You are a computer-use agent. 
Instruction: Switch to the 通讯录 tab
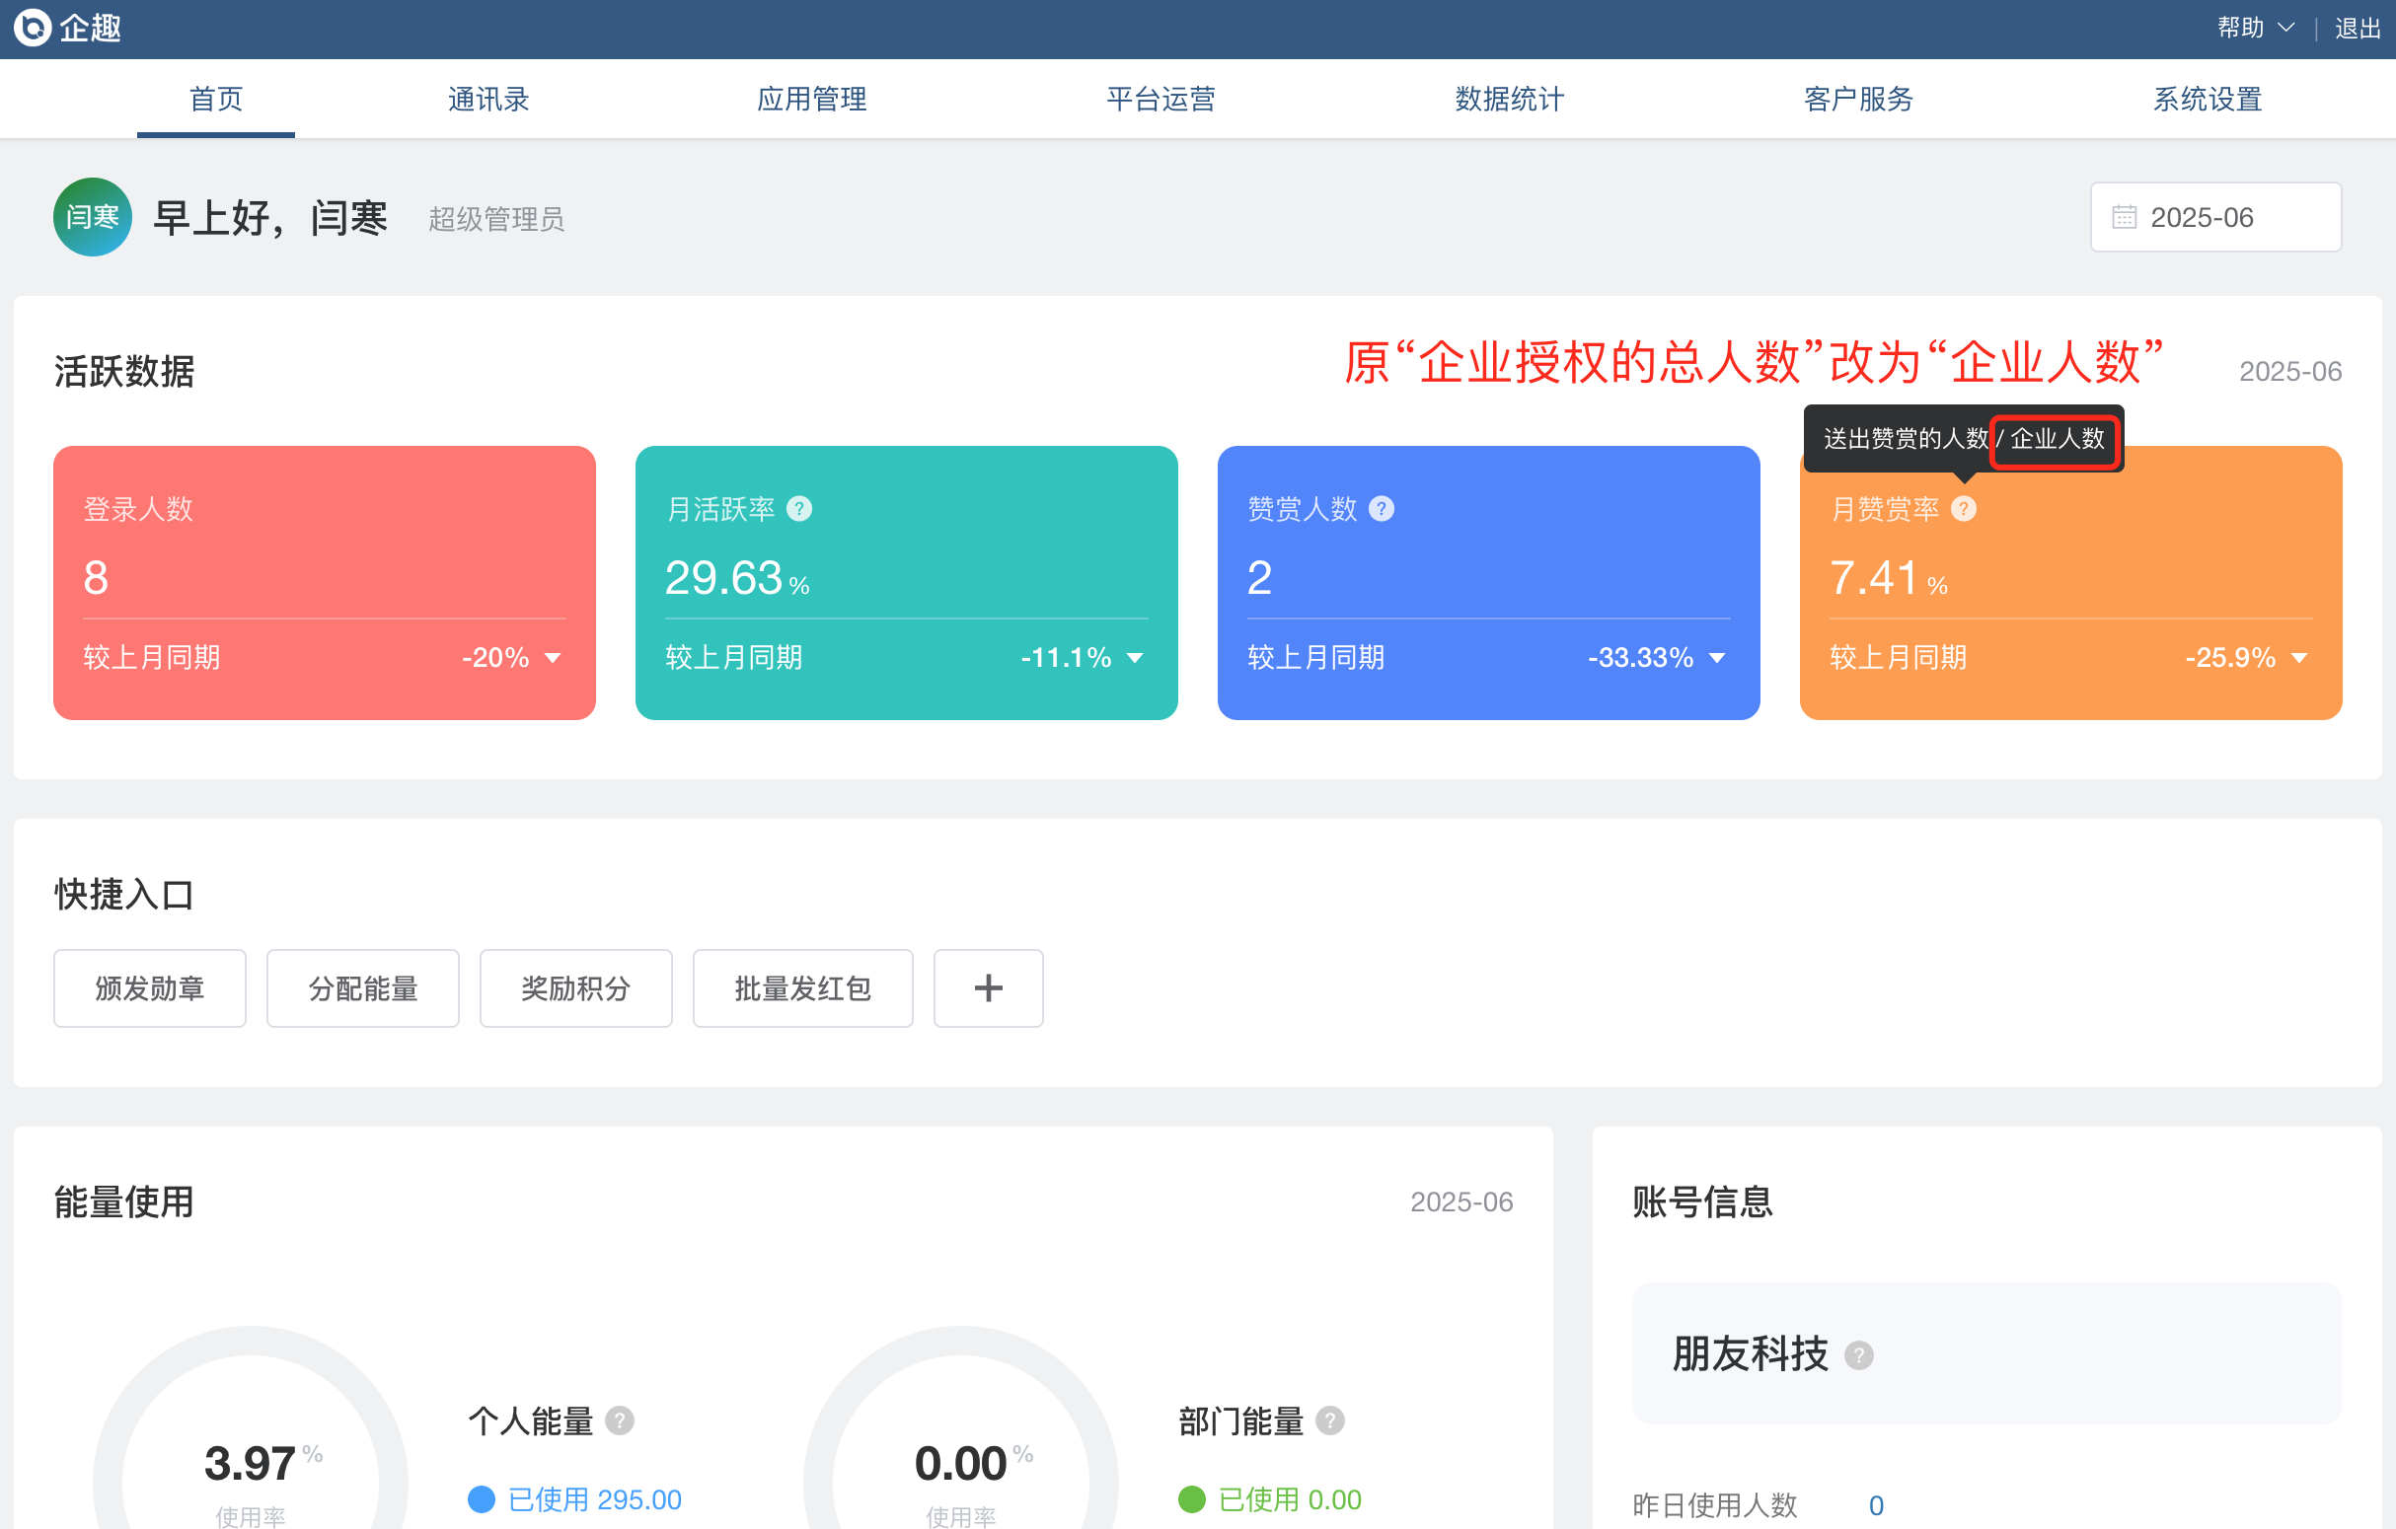pos(487,99)
